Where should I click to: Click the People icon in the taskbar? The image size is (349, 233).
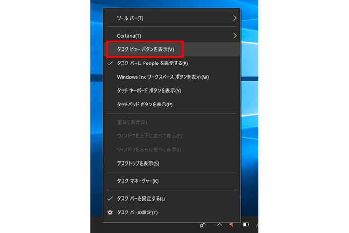coord(203,225)
